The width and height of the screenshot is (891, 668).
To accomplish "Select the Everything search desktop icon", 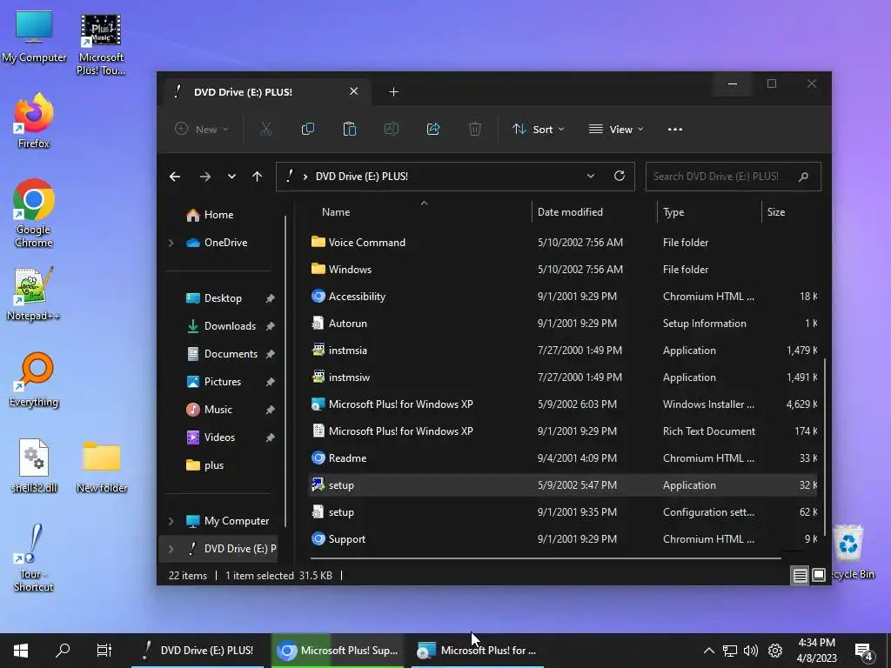I will [34, 381].
